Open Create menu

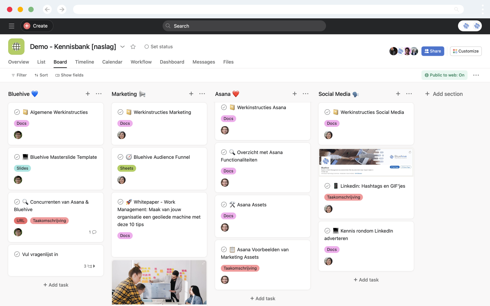tap(37, 26)
